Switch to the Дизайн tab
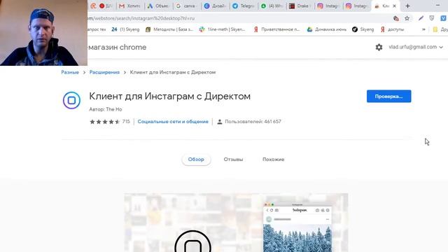Viewport: 448px width, 252px height. click(215, 6)
